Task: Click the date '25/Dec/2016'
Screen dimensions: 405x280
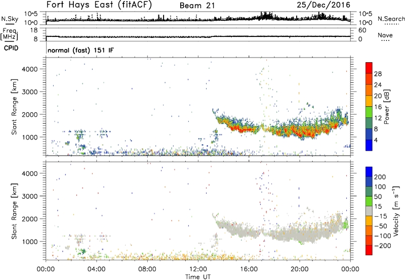Action: pos(323,5)
